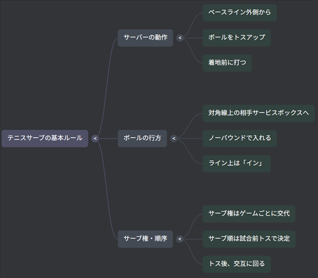
Task: Collapse the root node テニスサーブの基本ルール
Action: click(95, 138)
